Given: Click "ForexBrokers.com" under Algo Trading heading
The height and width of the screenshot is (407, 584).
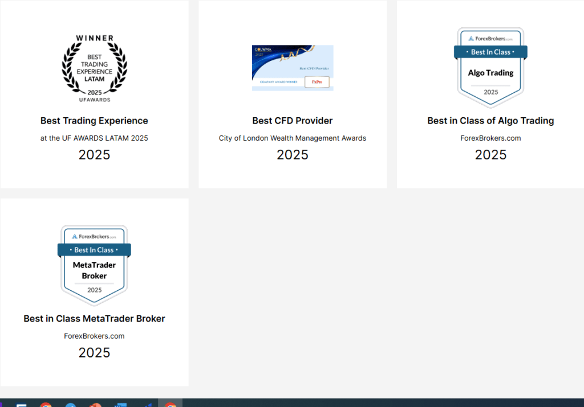Looking at the screenshot, I should click(x=490, y=138).
